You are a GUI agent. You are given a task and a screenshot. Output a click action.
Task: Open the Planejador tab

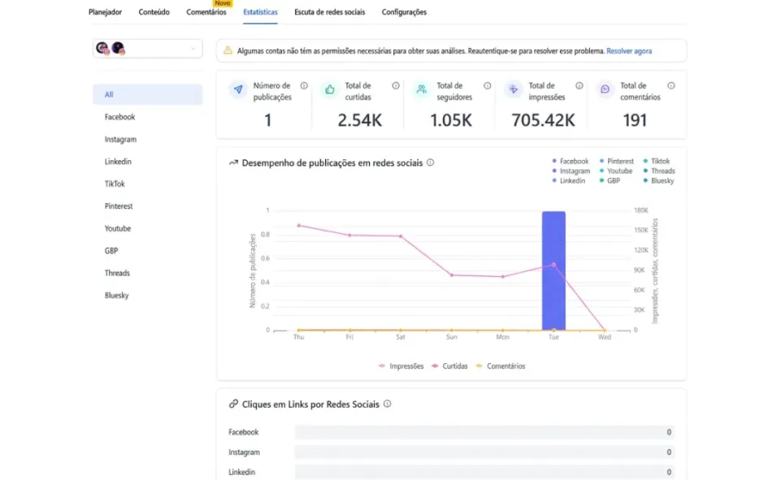[x=105, y=11]
